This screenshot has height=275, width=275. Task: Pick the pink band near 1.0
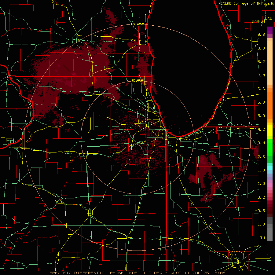click(x=270, y=185)
